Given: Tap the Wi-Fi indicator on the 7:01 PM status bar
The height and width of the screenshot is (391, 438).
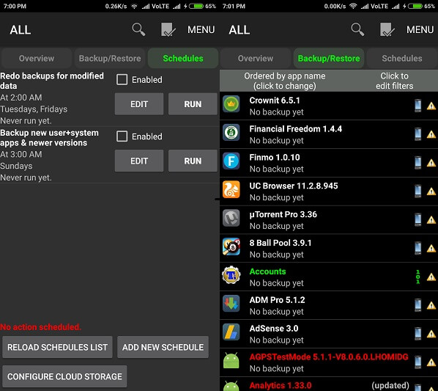Looking at the screenshot, I should 353,6.
